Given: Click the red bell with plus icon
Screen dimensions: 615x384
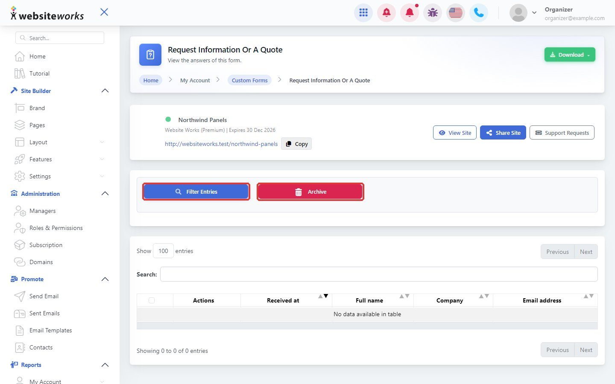Looking at the screenshot, I should [387, 13].
